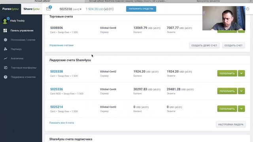
Task: Expand the 5025338 account selector dropdown
Action: (70, 9)
